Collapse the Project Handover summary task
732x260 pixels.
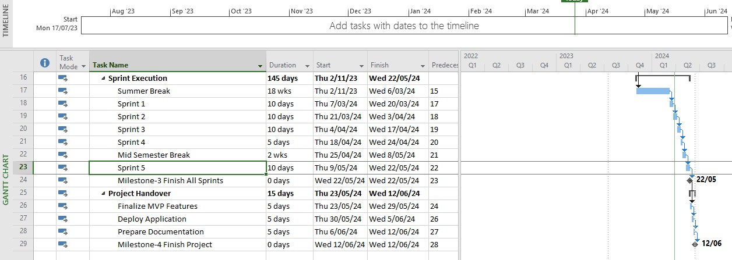click(104, 194)
